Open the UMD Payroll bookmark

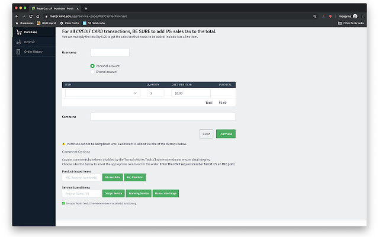tap(46, 23)
